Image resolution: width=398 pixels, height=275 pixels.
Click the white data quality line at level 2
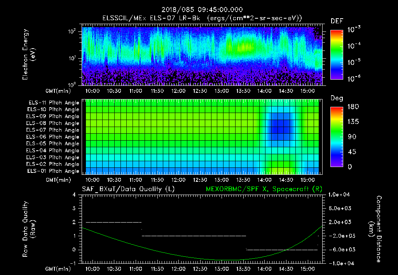114,222
